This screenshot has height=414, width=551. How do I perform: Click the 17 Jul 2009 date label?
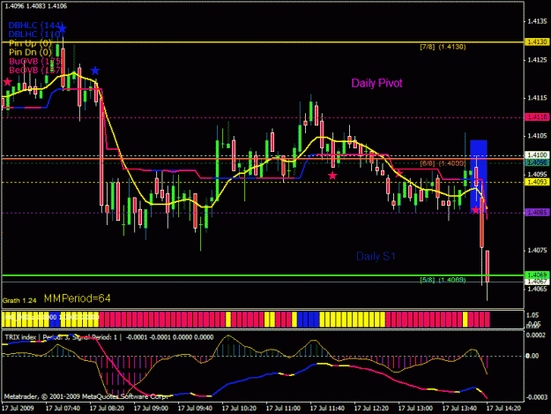point(18,409)
